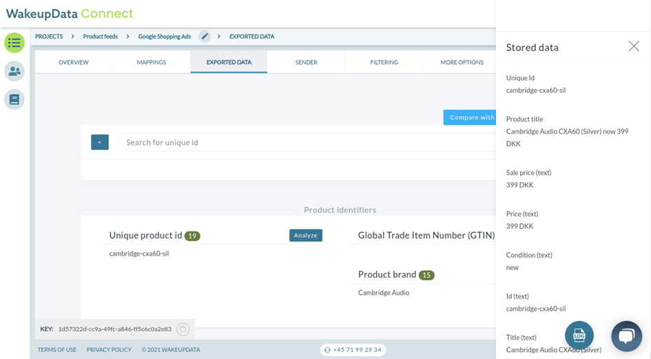Image resolution: width=651 pixels, height=359 pixels.
Task: Open the documentation book sidebar icon
Action: [14, 100]
